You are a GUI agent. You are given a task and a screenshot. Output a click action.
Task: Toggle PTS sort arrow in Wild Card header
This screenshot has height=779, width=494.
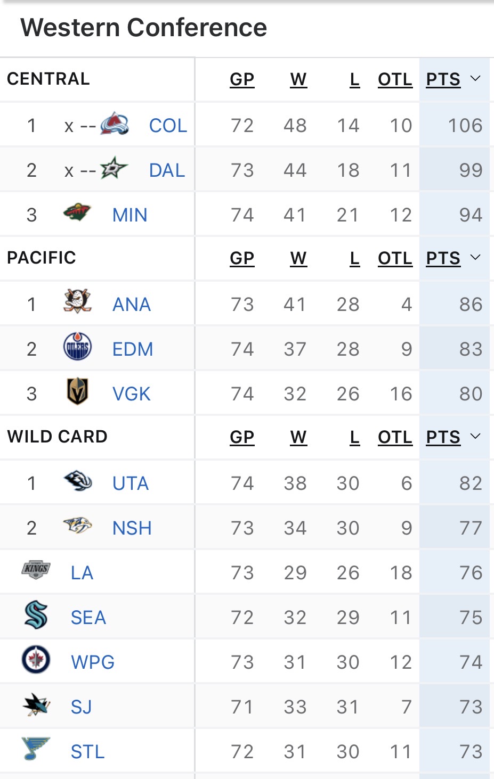tap(475, 437)
